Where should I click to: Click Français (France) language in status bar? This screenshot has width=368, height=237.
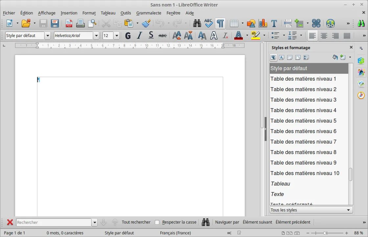pos(175,233)
